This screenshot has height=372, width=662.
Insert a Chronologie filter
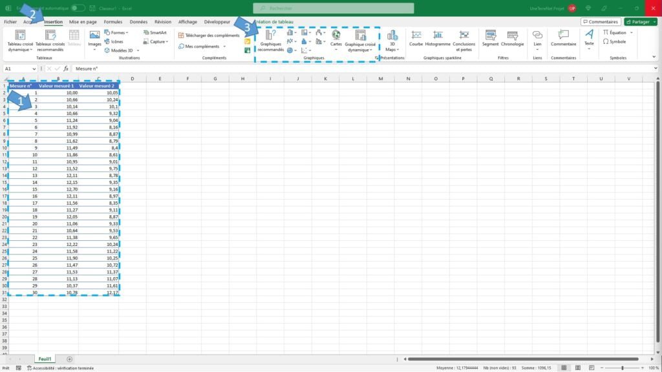coord(512,38)
